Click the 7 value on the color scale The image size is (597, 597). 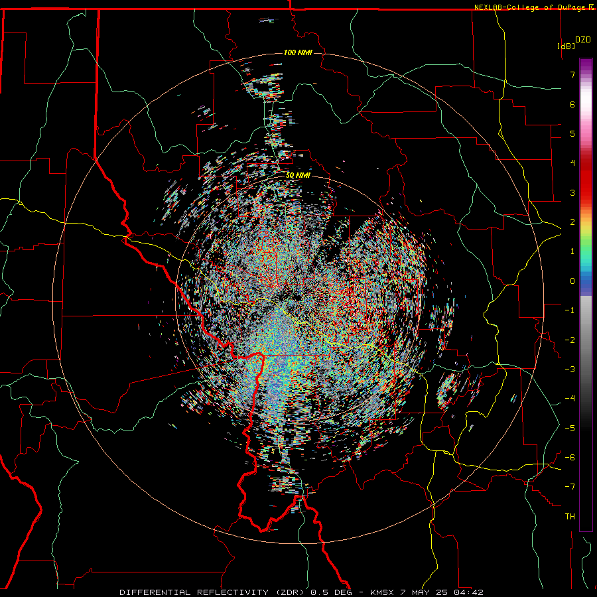pyautogui.click(x=572, y=74)
